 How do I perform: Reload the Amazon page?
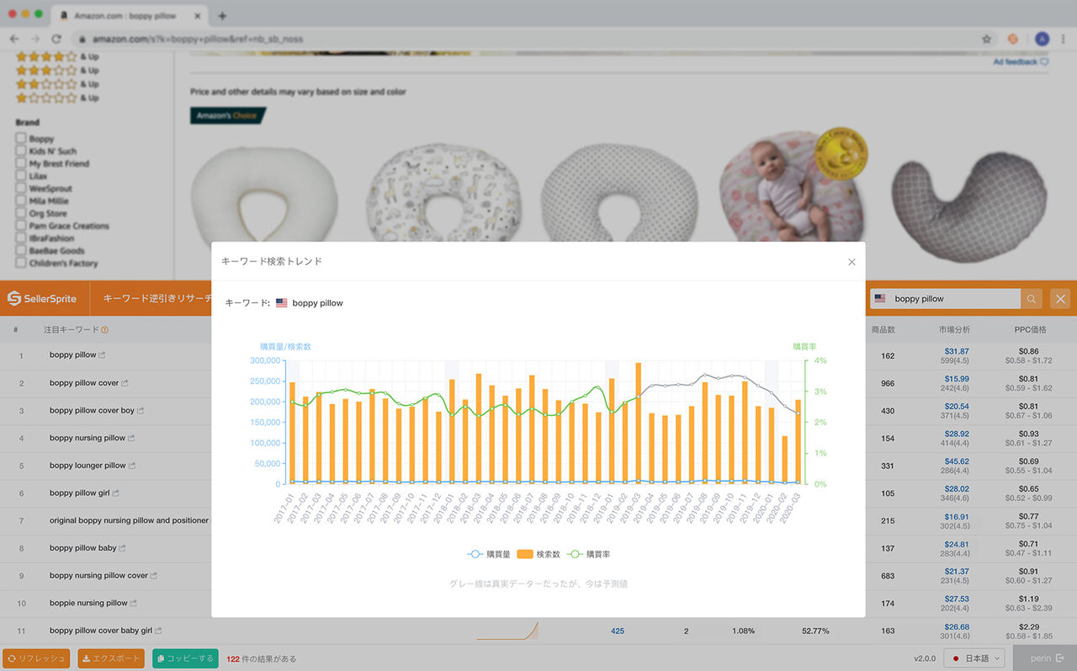coord(56,39)
